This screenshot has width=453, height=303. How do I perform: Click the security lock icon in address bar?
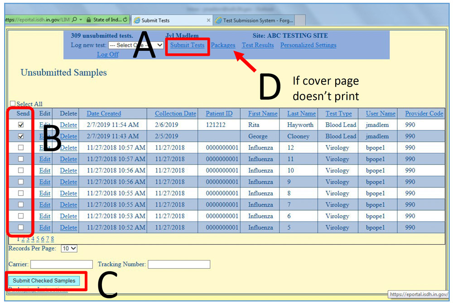[x=89, y=20]
